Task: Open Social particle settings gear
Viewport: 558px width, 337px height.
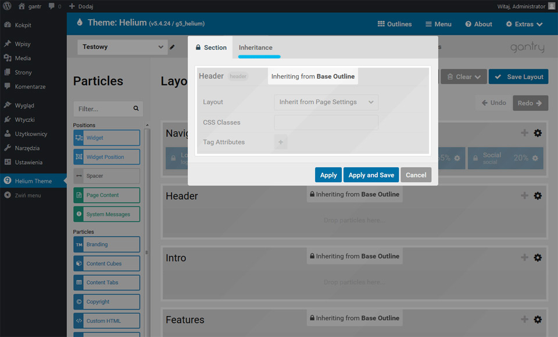Action: click(535, 158)
